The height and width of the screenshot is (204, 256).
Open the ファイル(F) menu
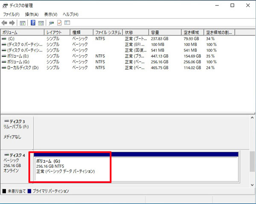[11, 14]
